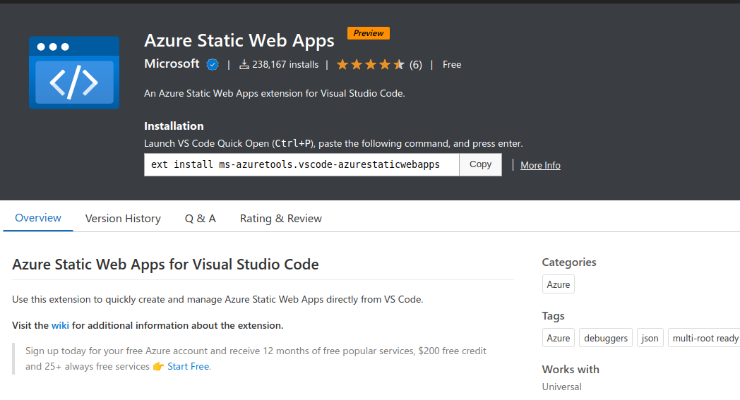Select the Azure tag under Tags

pos(559,338)
